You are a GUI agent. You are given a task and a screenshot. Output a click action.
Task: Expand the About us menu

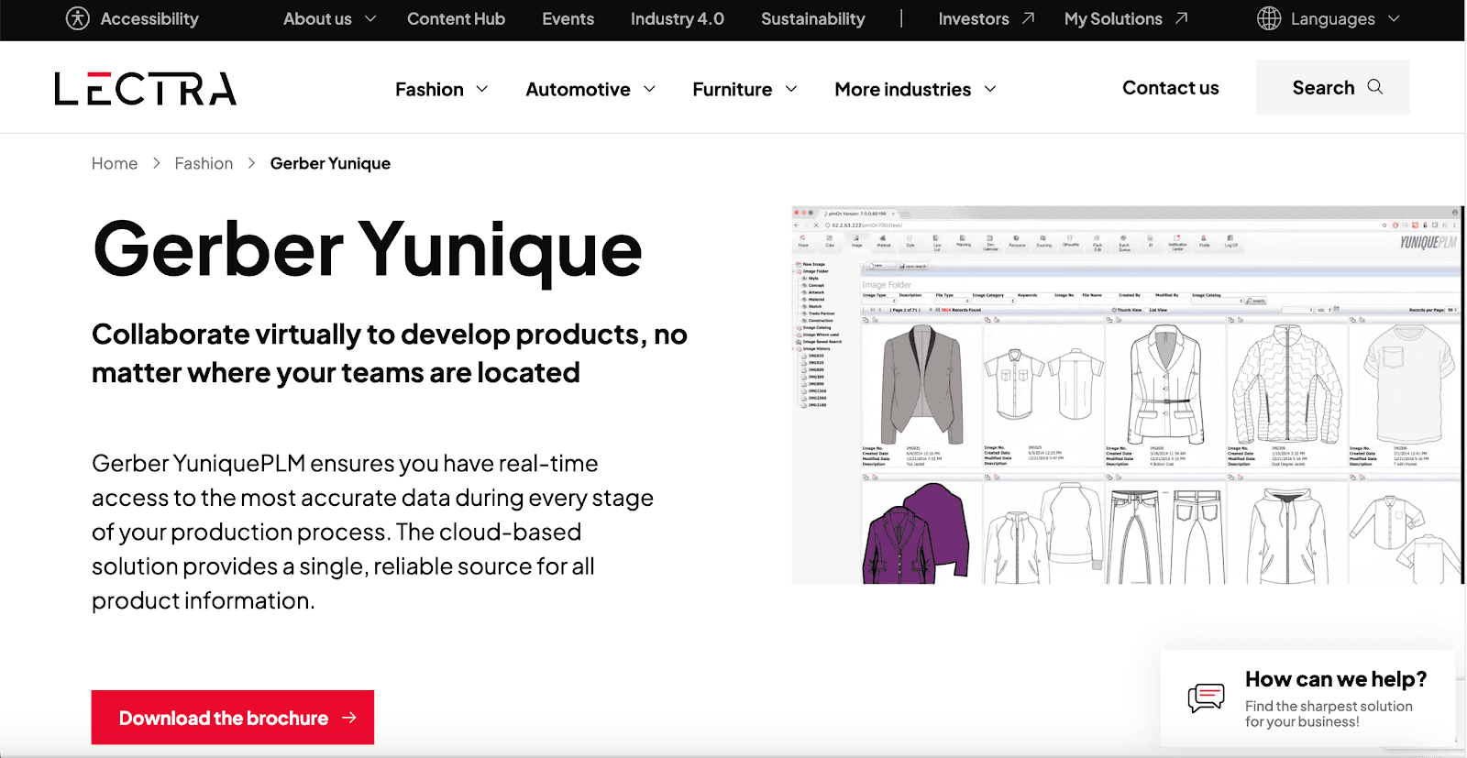click(x=329, y=18)
